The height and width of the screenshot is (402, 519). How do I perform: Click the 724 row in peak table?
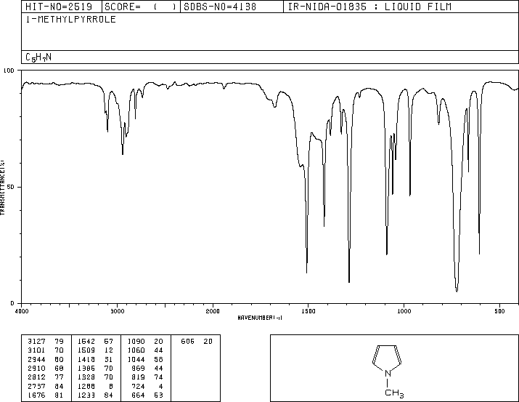coord(145,387)
